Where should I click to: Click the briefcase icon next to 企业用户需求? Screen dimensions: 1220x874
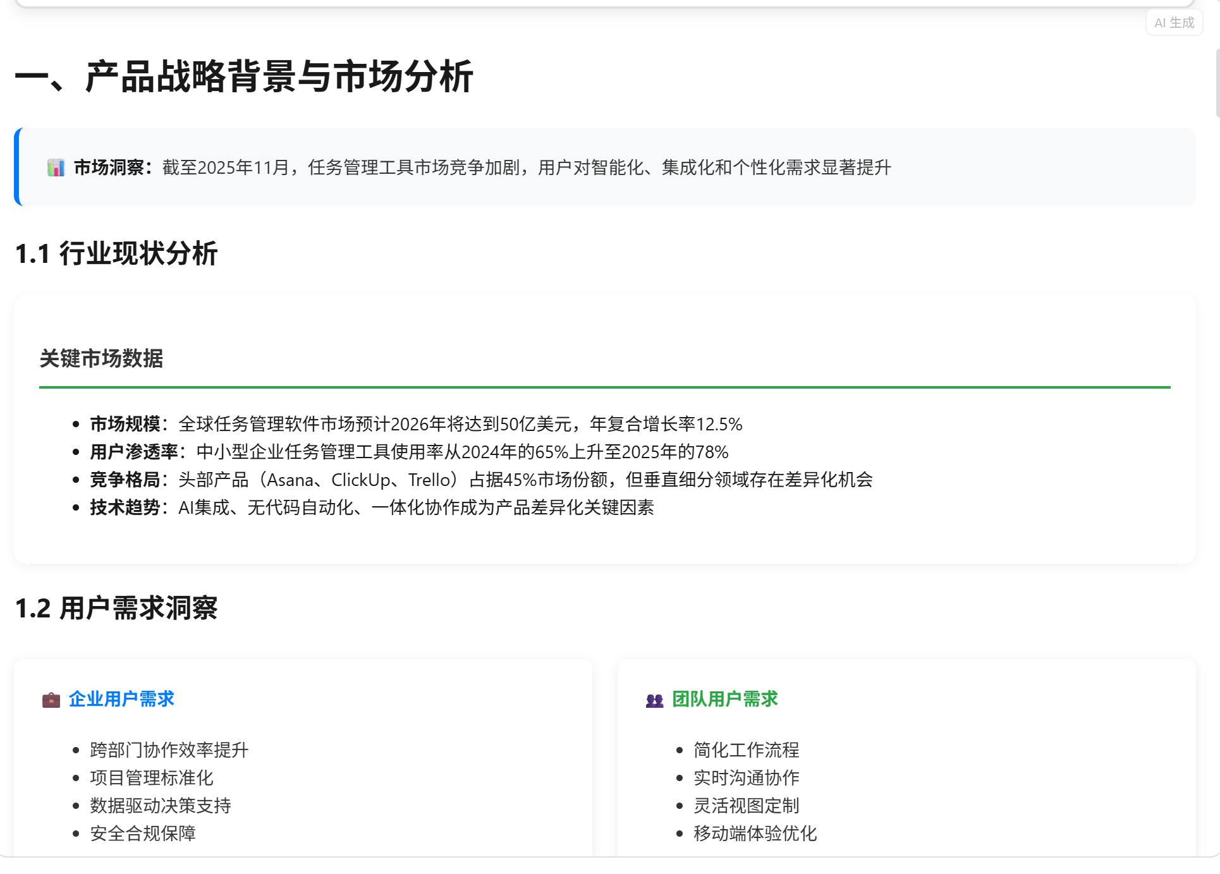50,699
